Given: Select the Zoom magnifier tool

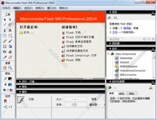Looking at the screenshot, I should [x=10, y=68].
